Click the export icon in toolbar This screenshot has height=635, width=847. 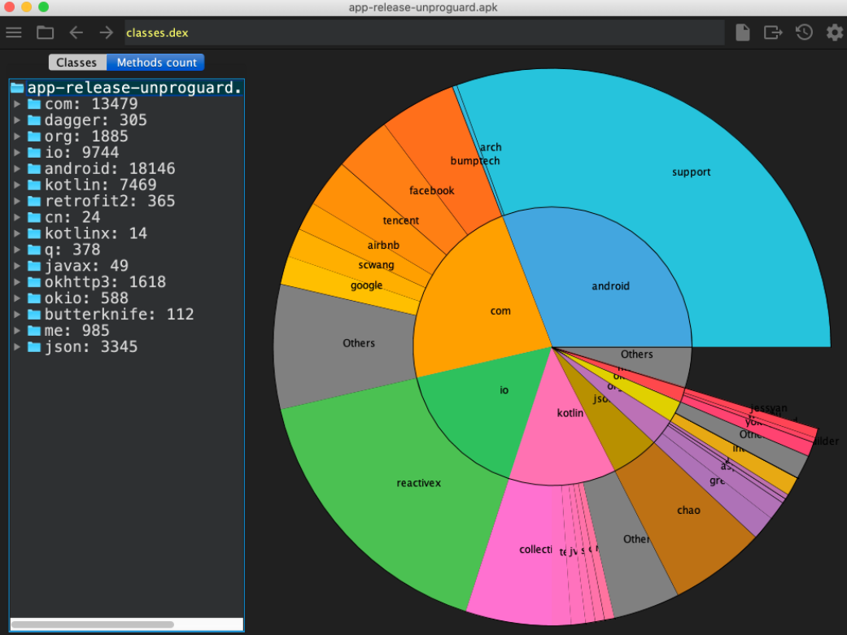pyautogui.click(x=773, y=33)
